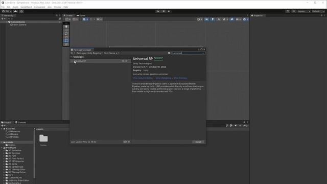Image resolution: width=327 pixels, height=184 pixels.
Task: Toggle 2D view mode in Scene
Action: (206, 19)
